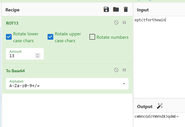Click the empty recipe area below operations
The image size is (185, 127).
[x=67, y=110]
